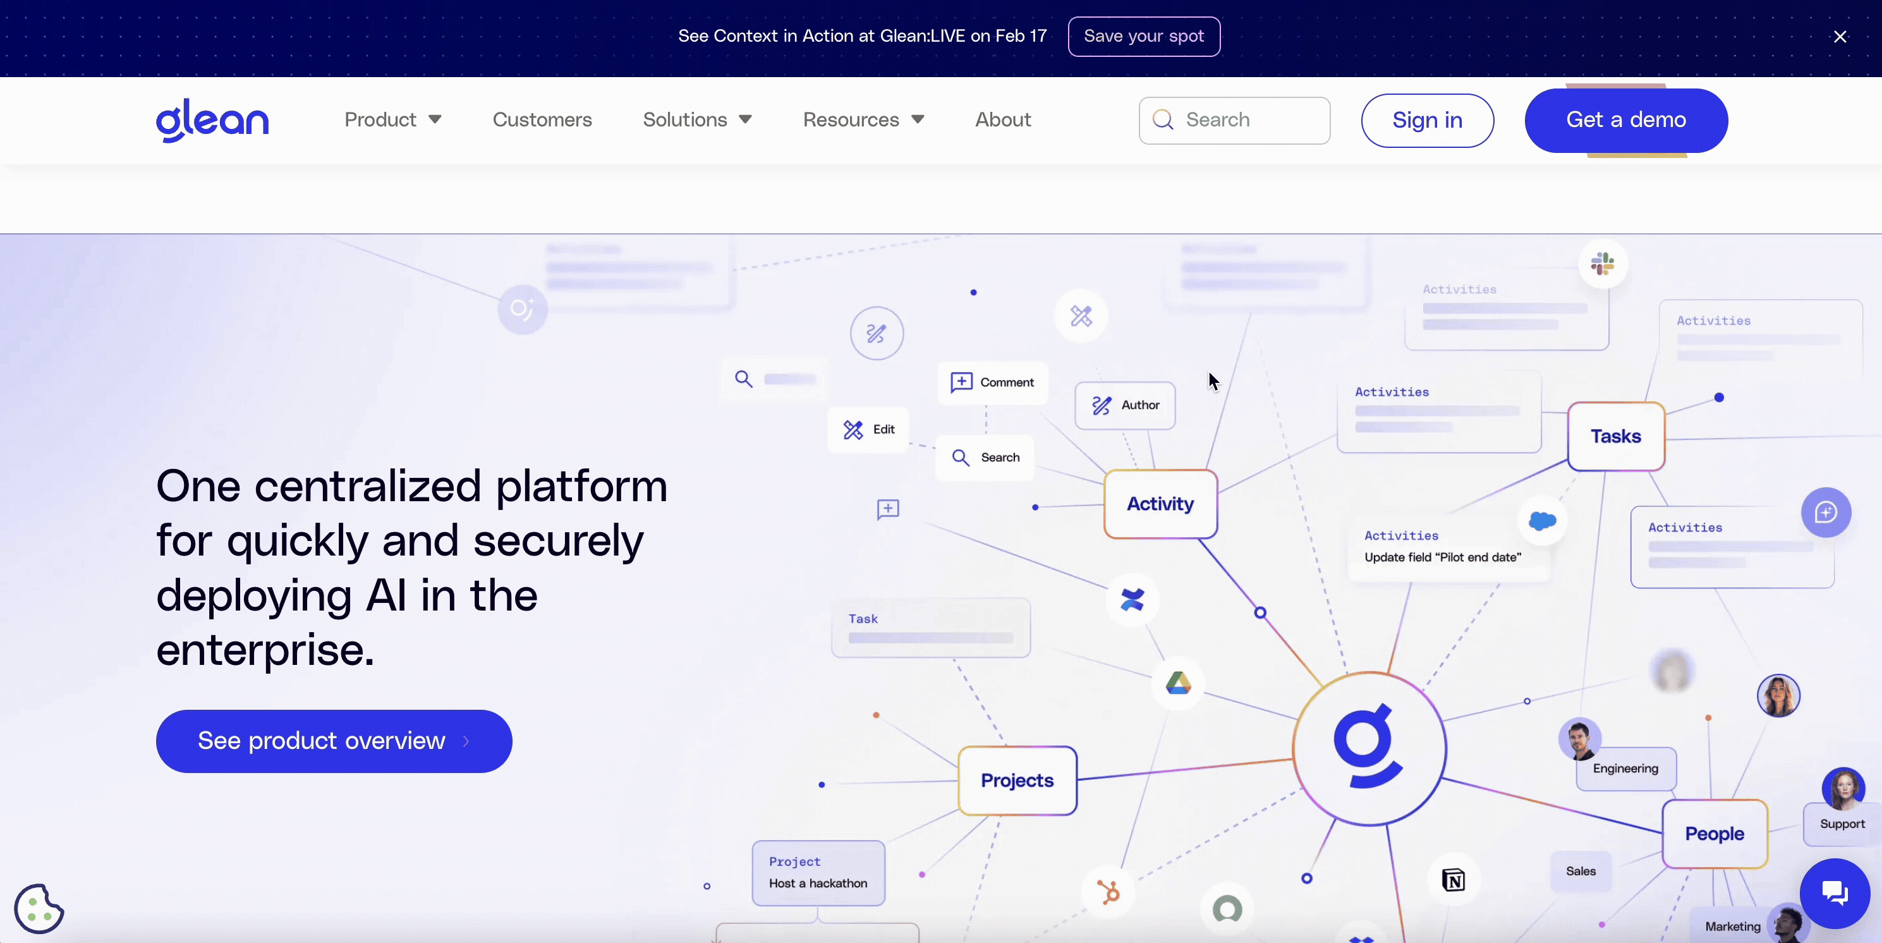Click the Task card

click(931, 628)
